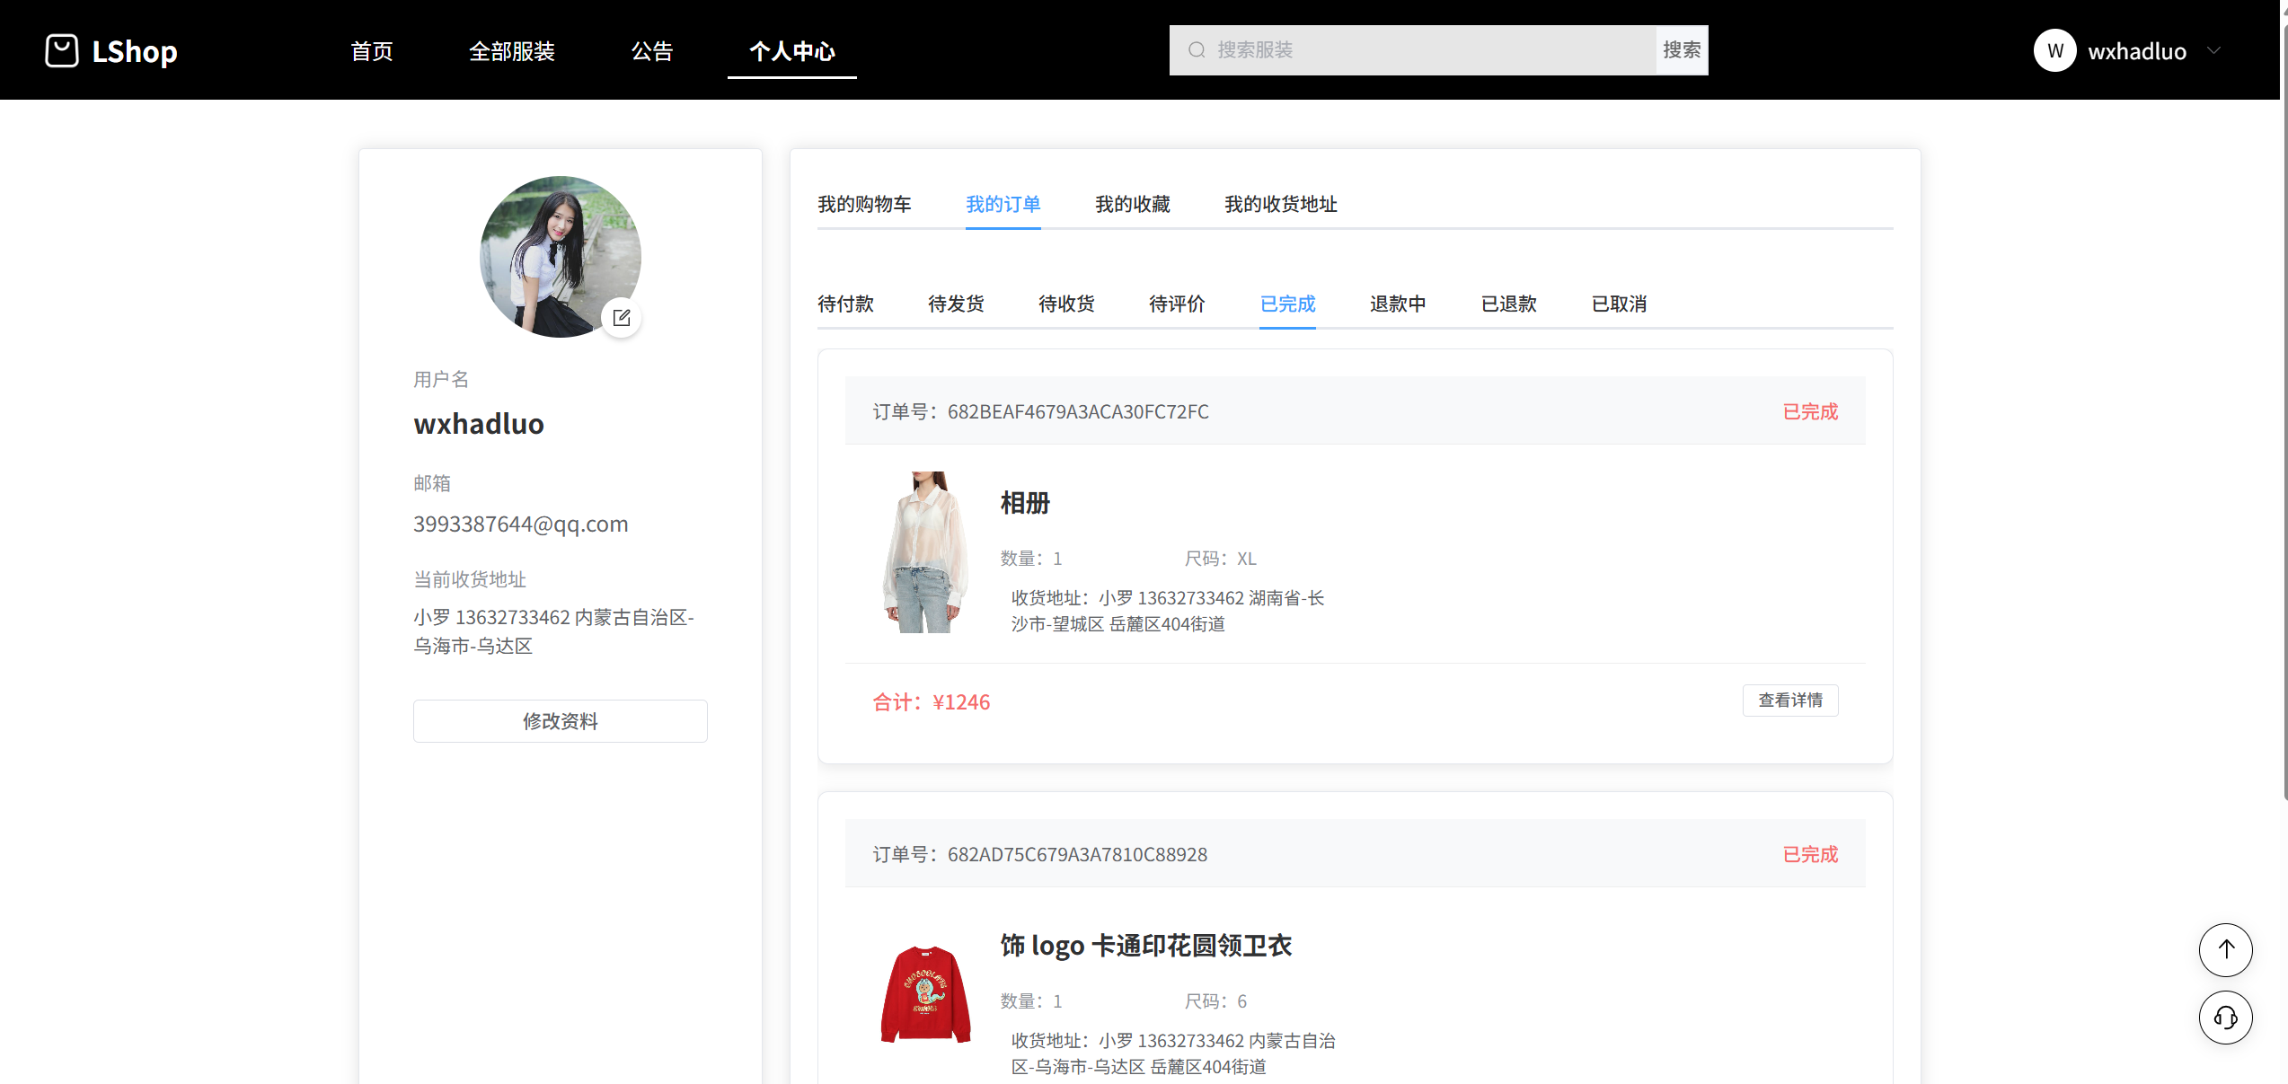
Task: Click the round W user avatar
Action: pyautogui.click(x=2054, y=51)
